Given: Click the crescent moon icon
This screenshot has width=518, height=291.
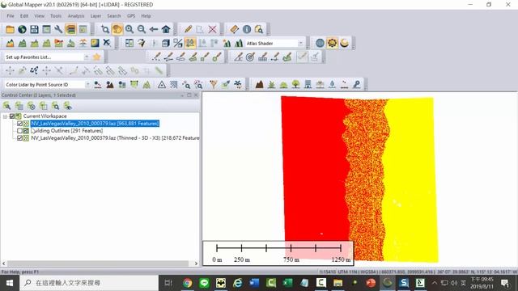Looking at the screenshot, I should coord(344,43).
